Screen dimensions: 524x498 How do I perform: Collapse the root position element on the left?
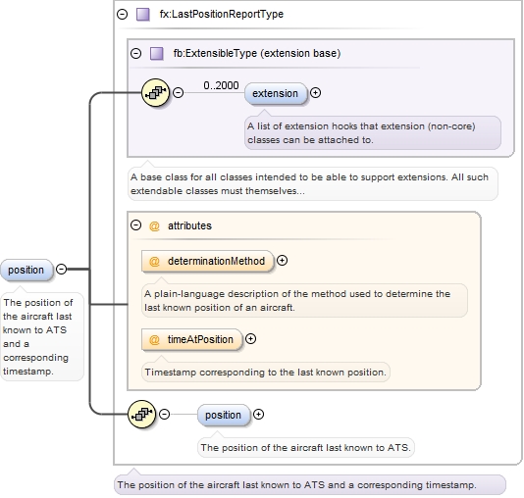click(61, 269)
